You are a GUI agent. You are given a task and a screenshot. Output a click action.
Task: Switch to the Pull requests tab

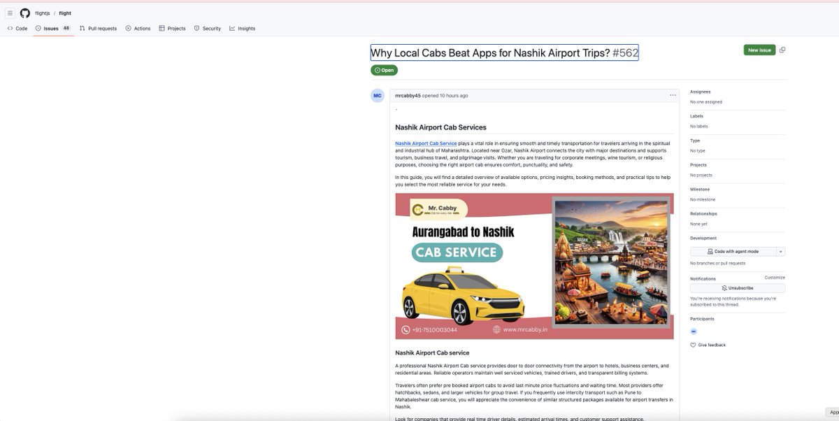[x=98, y=29]
